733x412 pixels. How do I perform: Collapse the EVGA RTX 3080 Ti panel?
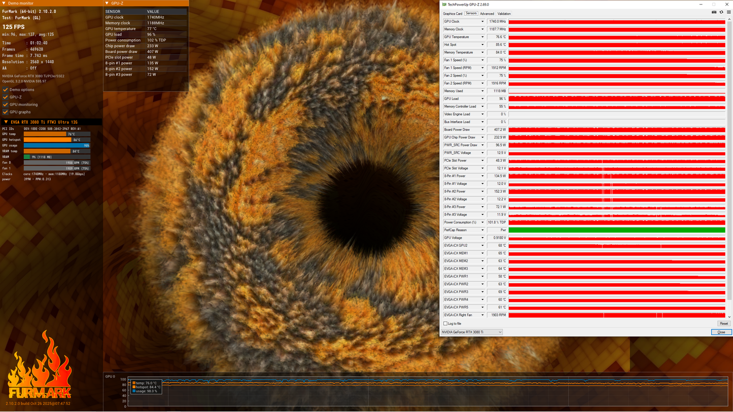pos(6,122)
